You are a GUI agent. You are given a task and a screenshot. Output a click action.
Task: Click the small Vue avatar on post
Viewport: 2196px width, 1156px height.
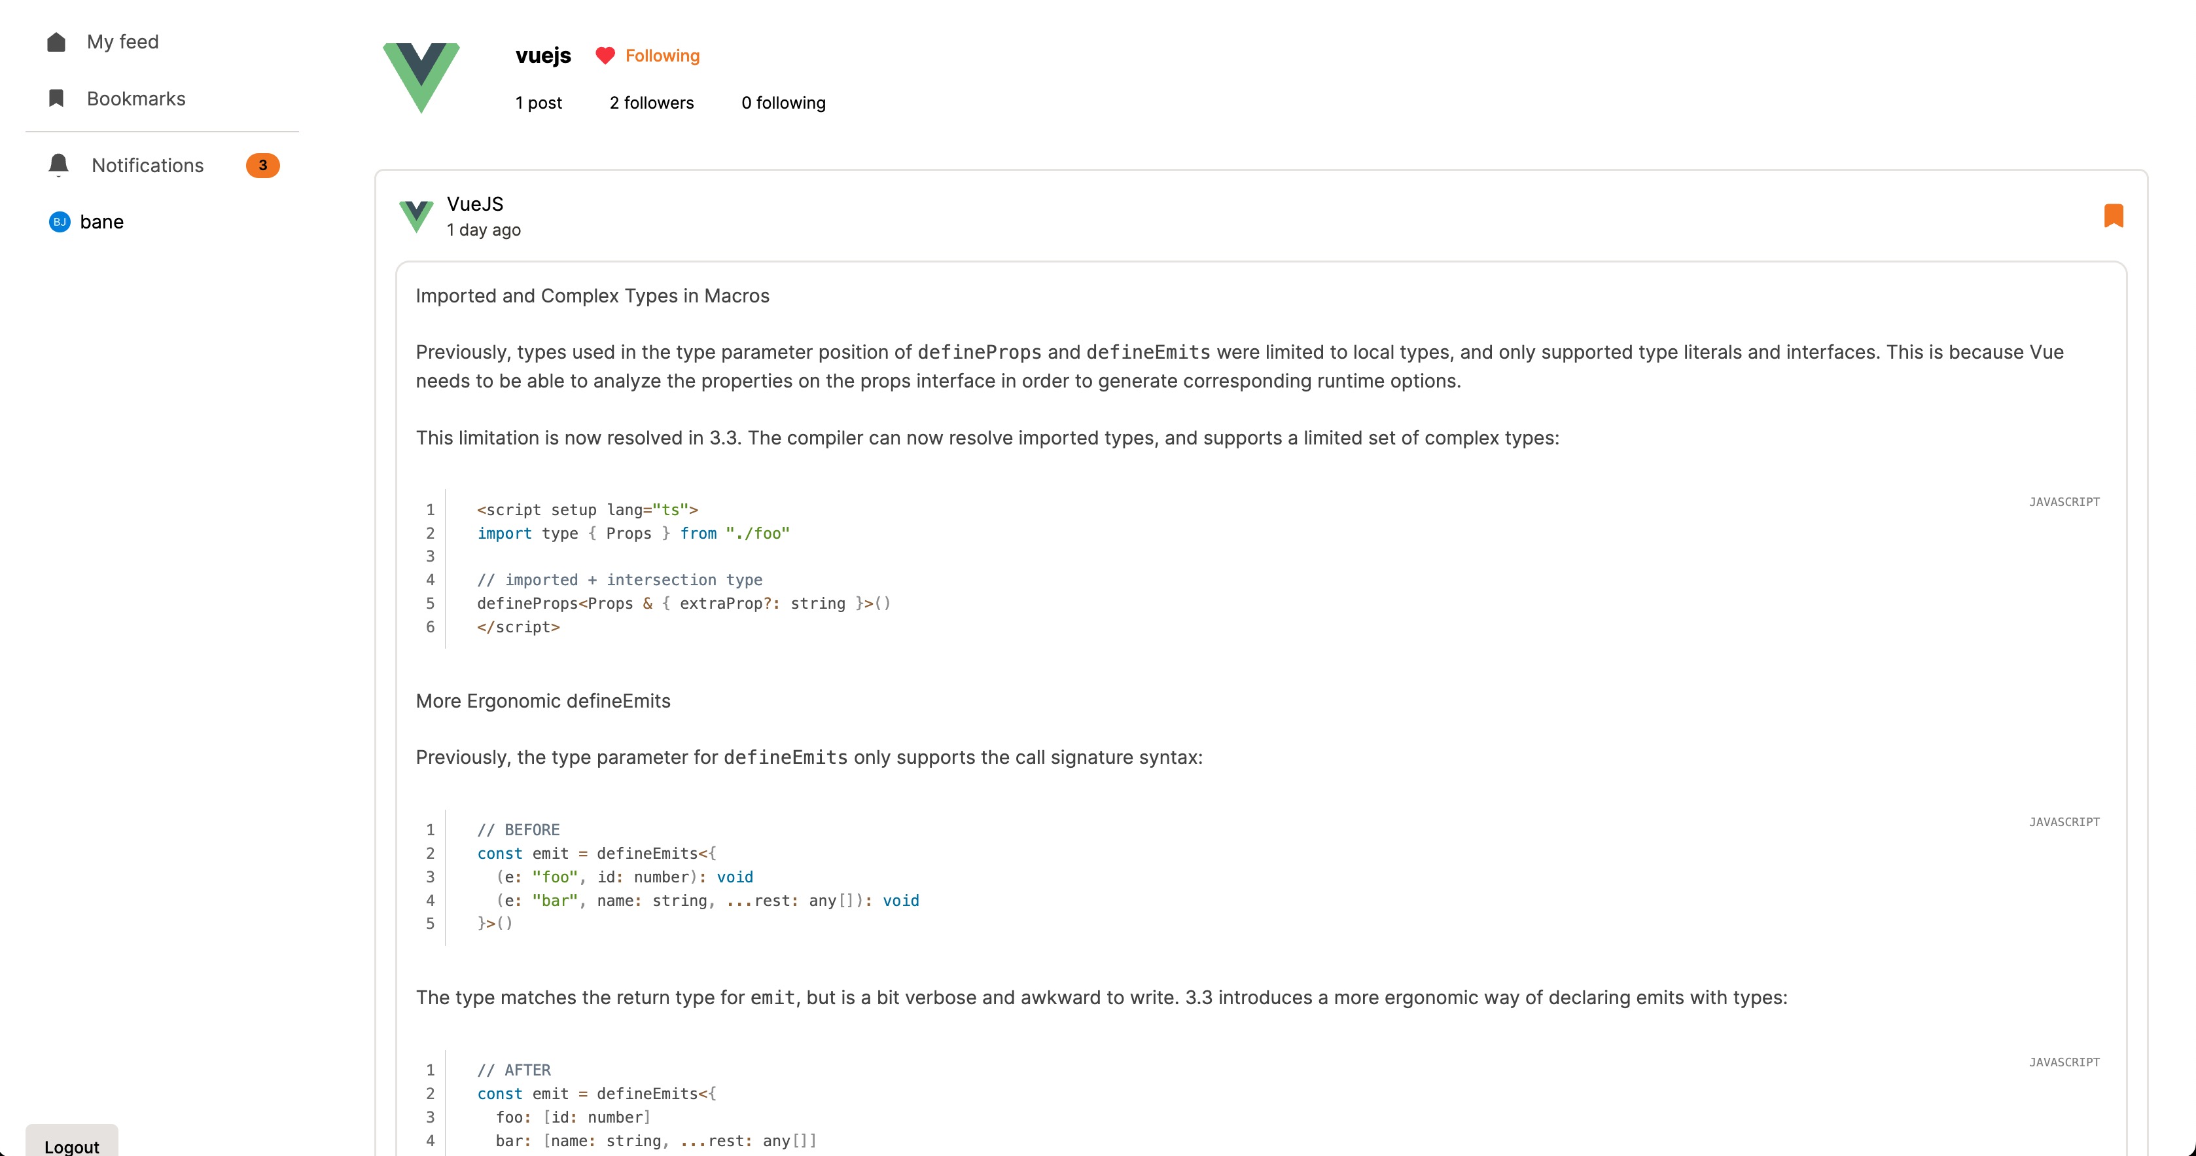(416, 215)
